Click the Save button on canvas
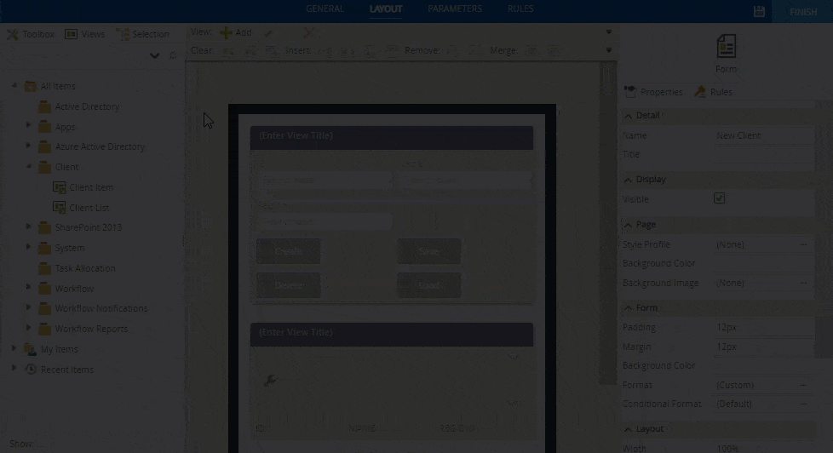The width and height of the screenshot is (833, 453). coord(429,251)
